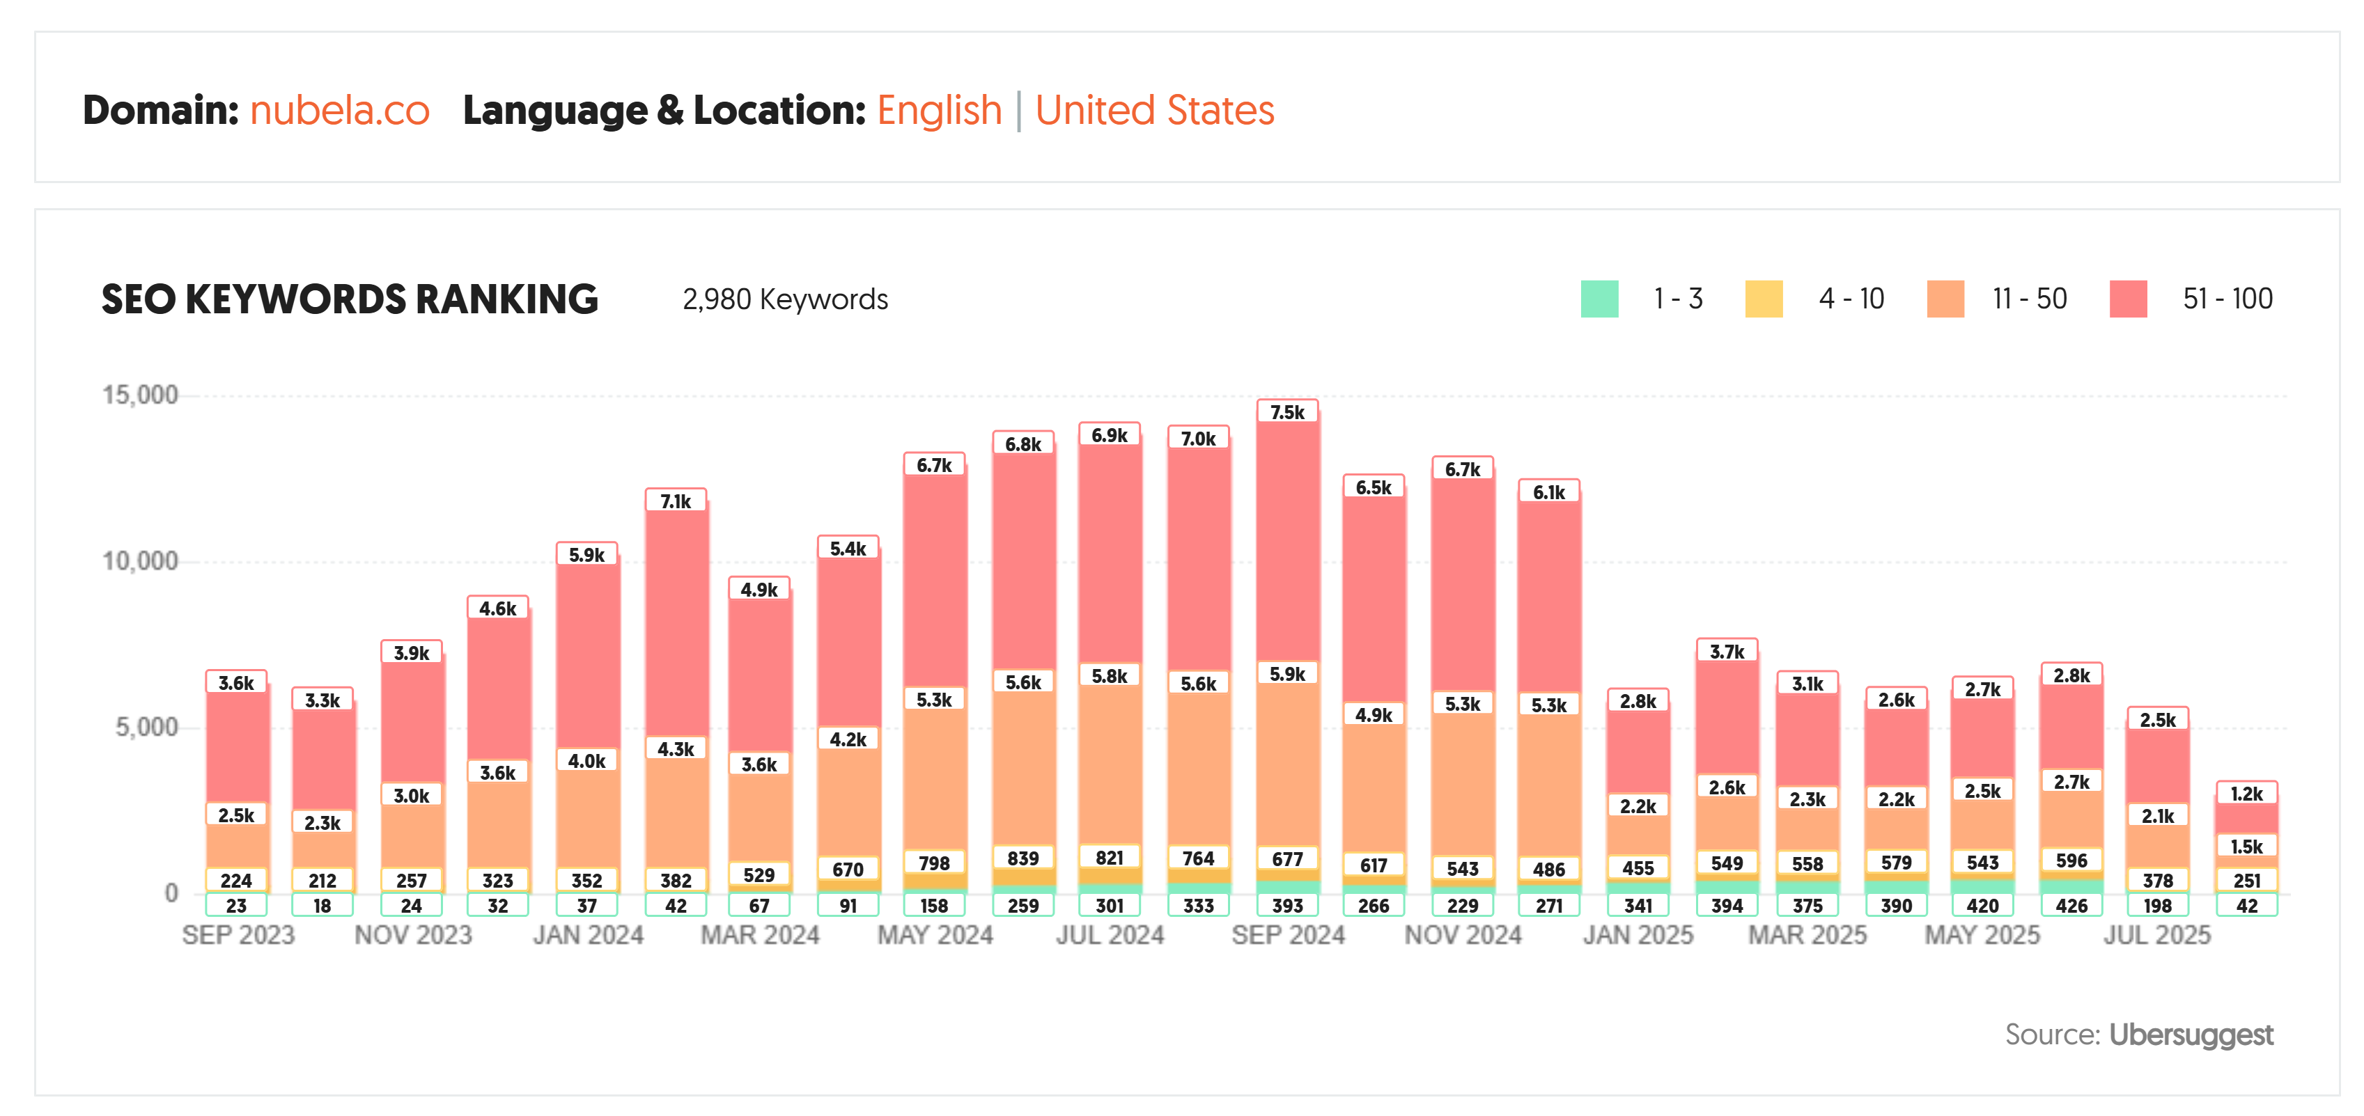Click the 393 value in the green row

(1286, 906)
